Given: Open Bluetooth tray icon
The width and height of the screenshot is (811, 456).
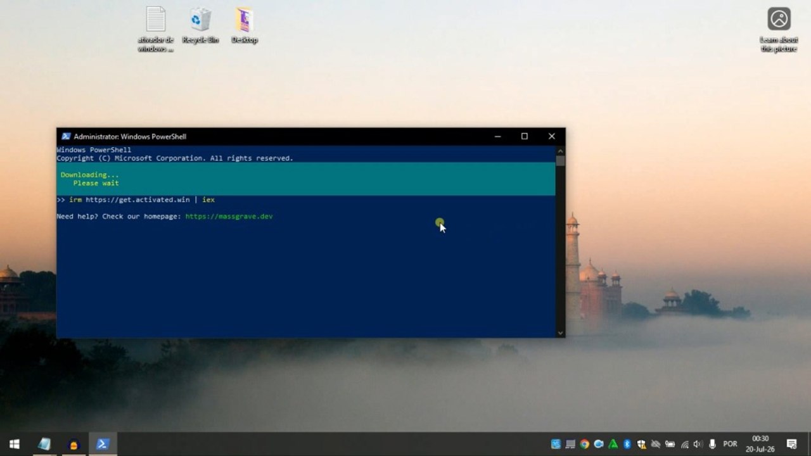Looking at the screenshot, I should [x=627, y=444].
